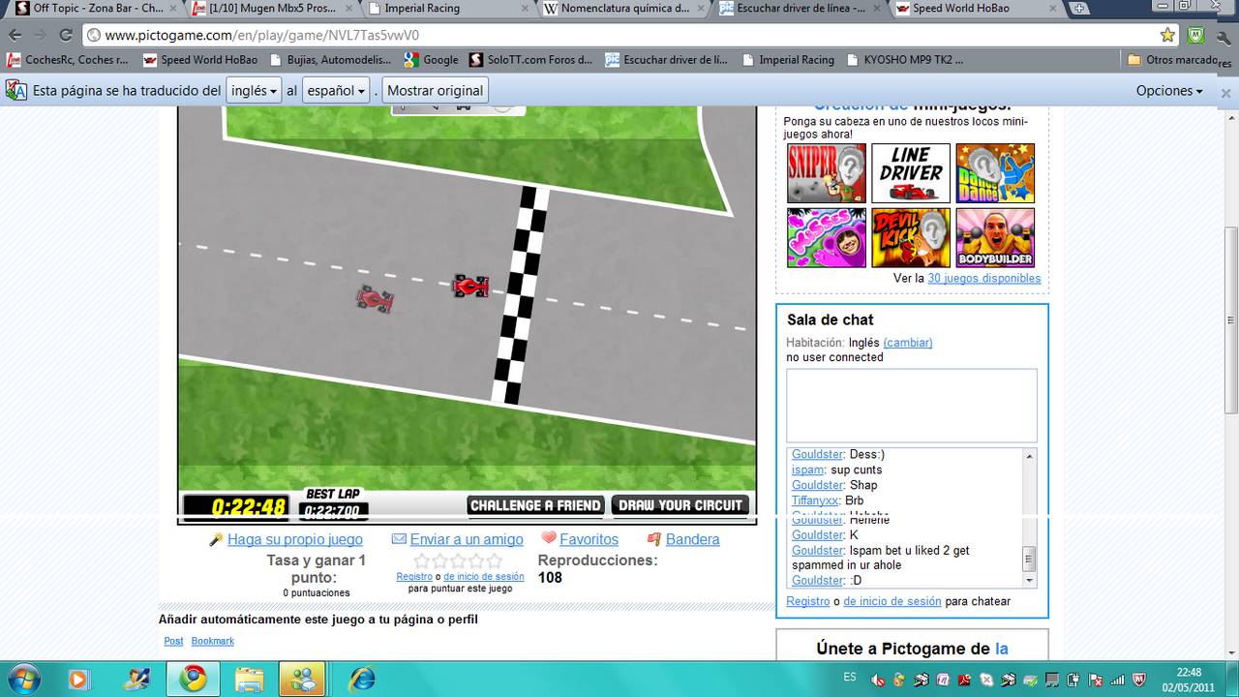
Task: Expand the inglés source language dropdown
Action: coord(255,90)
